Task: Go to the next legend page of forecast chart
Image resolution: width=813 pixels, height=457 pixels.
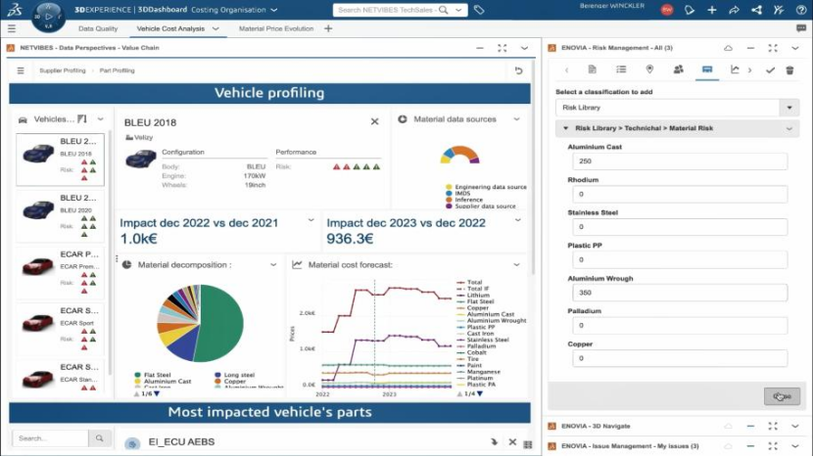Action: (x=480, y=393)
